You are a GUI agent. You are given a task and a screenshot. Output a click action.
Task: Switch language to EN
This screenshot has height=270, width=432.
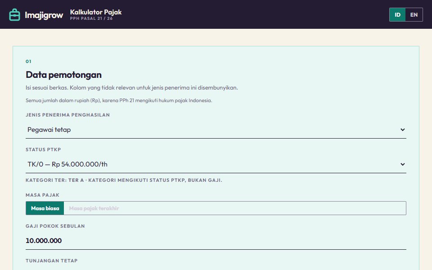click(414, 14)
